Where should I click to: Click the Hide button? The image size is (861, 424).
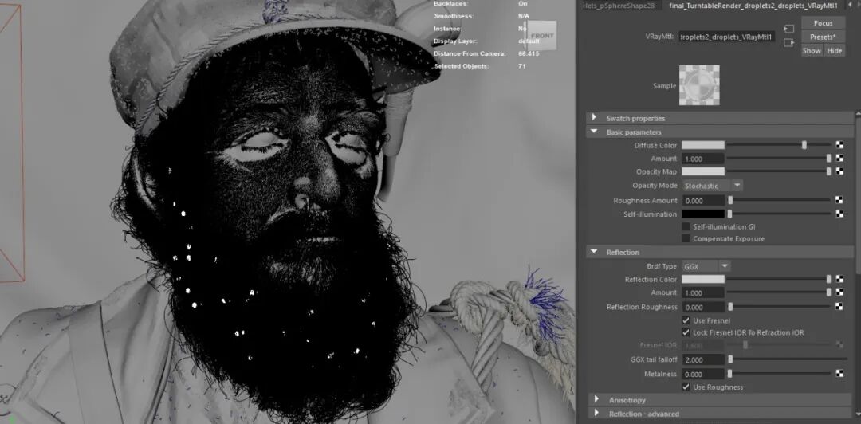coord(835,50)
